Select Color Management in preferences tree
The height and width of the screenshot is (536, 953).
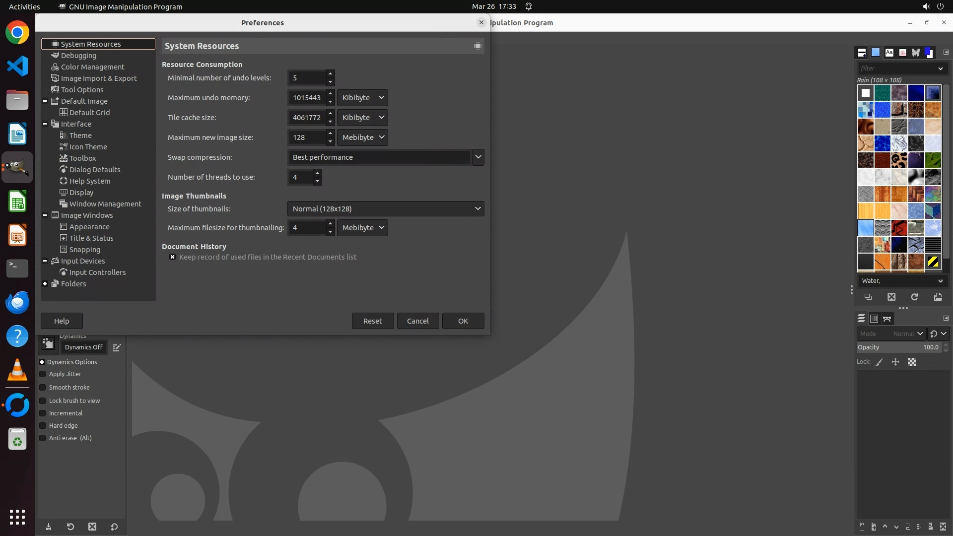[x=92, y=67]
